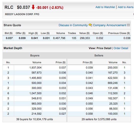Select seller volume 162,507
Screen dimensions: 134x126
[x=113, y=98]
